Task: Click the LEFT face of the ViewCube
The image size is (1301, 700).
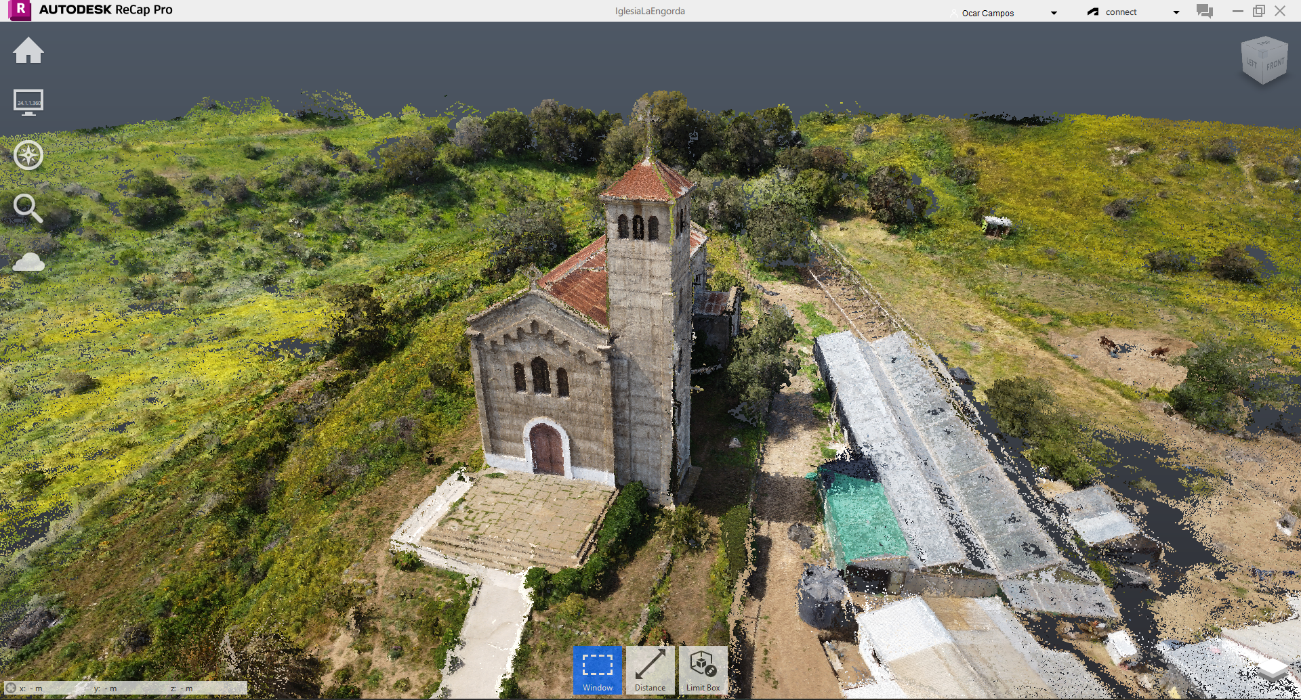Action: 1252,63
